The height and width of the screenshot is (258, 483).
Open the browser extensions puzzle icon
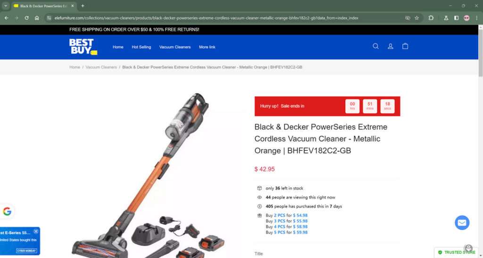point(431,18)
